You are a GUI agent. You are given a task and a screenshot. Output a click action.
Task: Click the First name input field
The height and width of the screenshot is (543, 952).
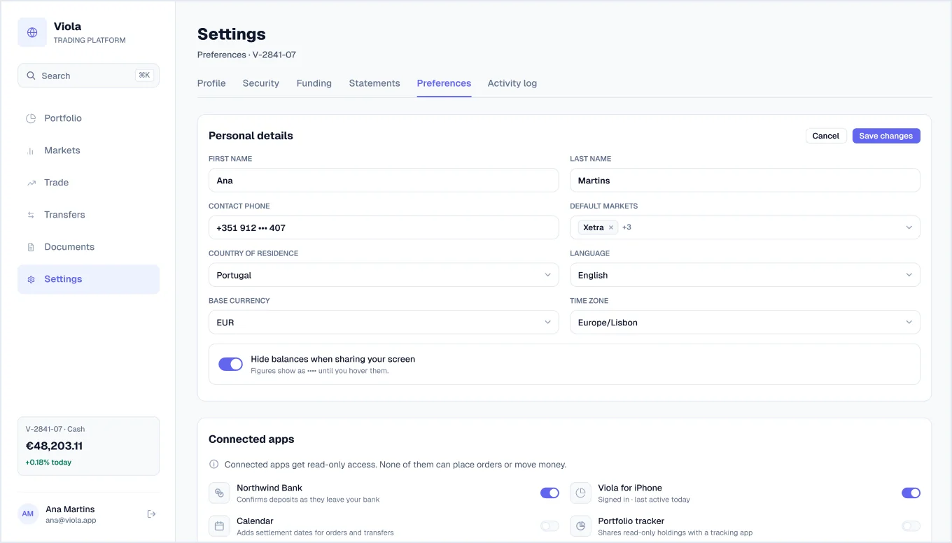[x=384, y=181]
